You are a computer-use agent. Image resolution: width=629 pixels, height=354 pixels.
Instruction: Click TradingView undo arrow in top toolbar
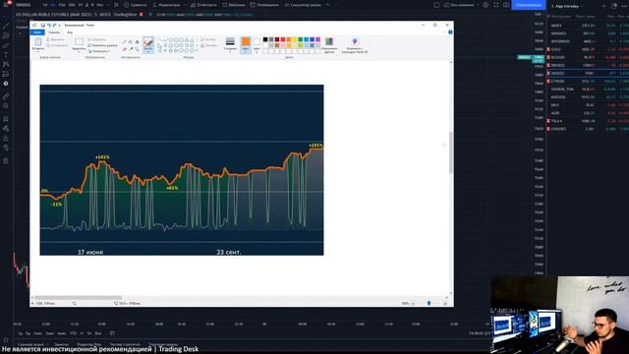coord(327,5)
